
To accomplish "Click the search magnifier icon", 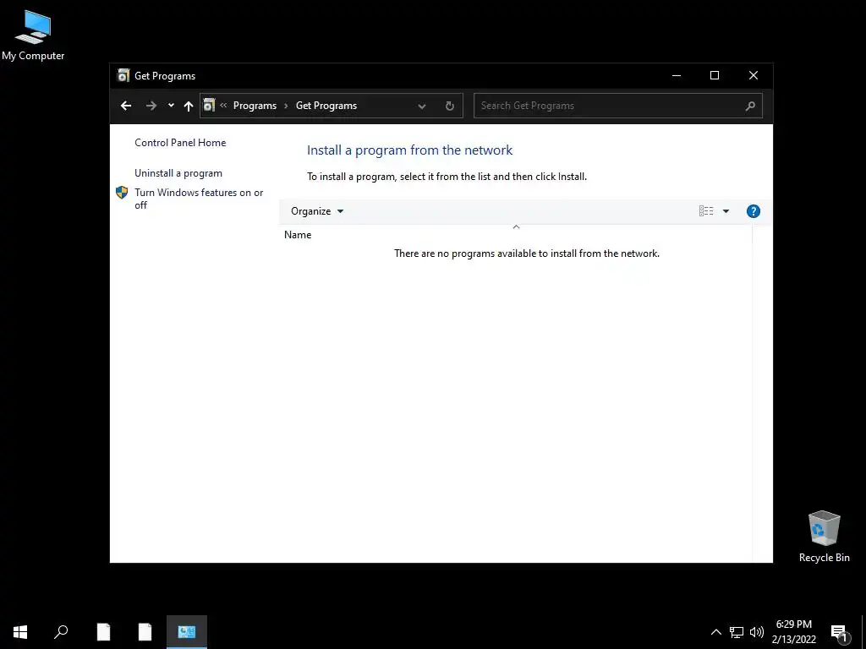I will (750, 106).
